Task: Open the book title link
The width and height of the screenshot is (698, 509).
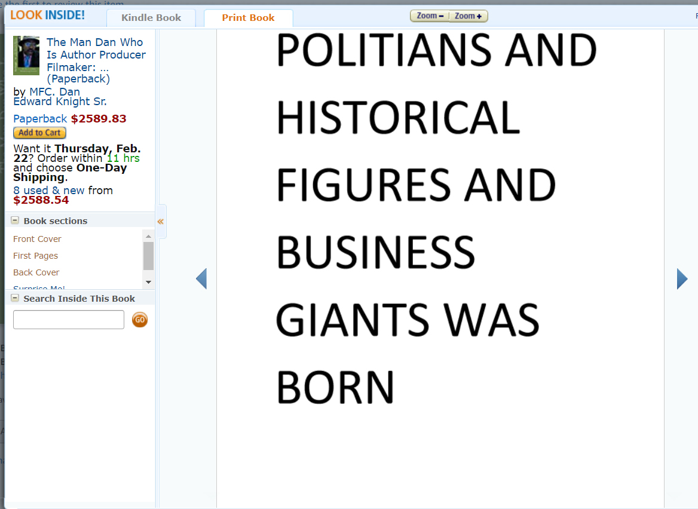Action: pos(96,54)
